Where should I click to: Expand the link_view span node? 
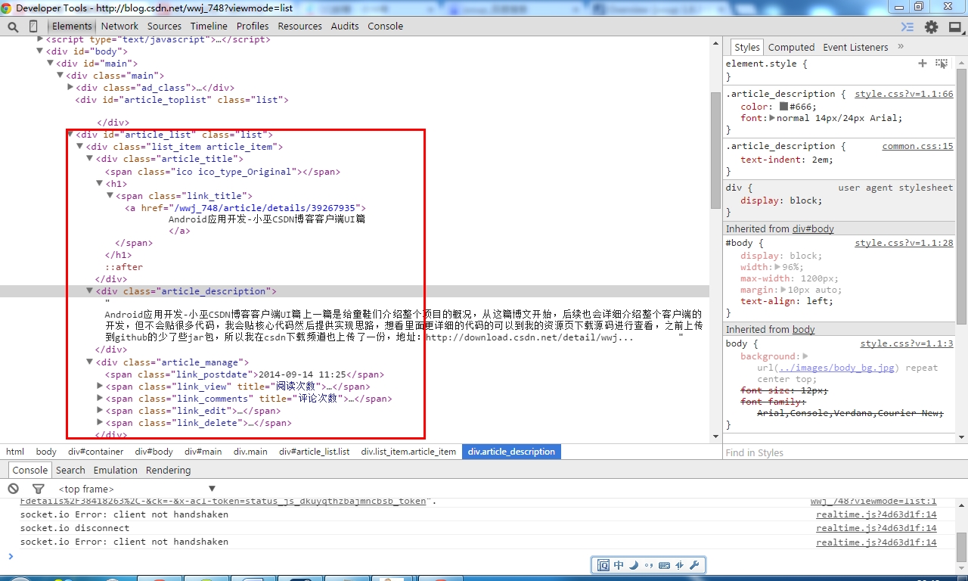tap(100, 387)
